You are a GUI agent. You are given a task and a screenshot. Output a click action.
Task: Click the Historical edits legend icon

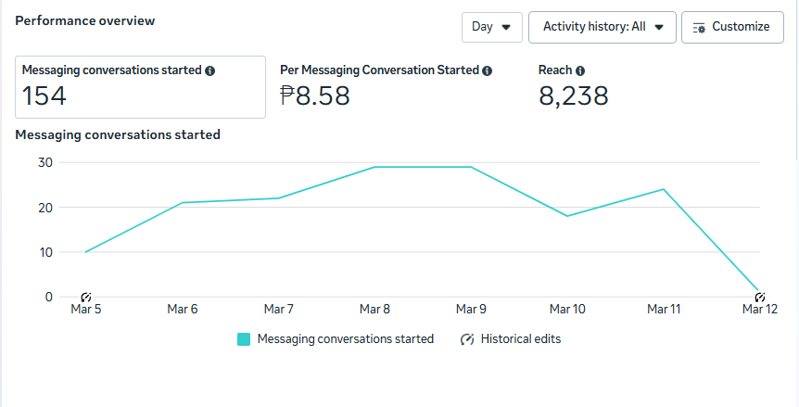tap(467, 339)
